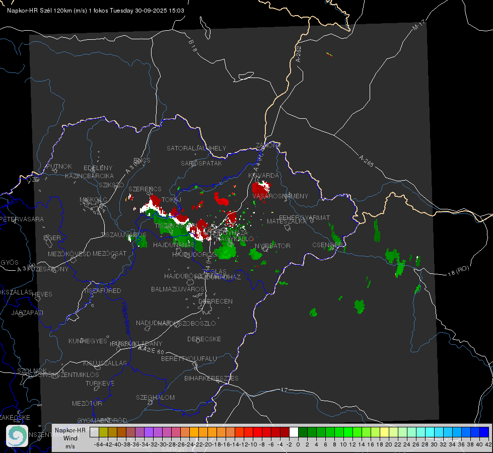Click the timestamp 'Tuesday 30-09-2025 15:03'
This screenshot has height=453, width=493.
(x=147, y=11)
